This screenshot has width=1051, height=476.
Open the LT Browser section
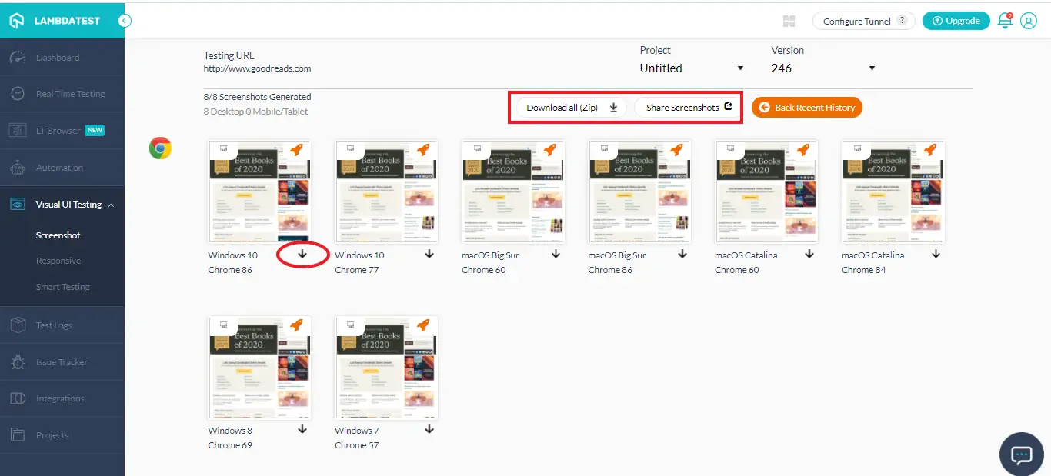[62, 130]
